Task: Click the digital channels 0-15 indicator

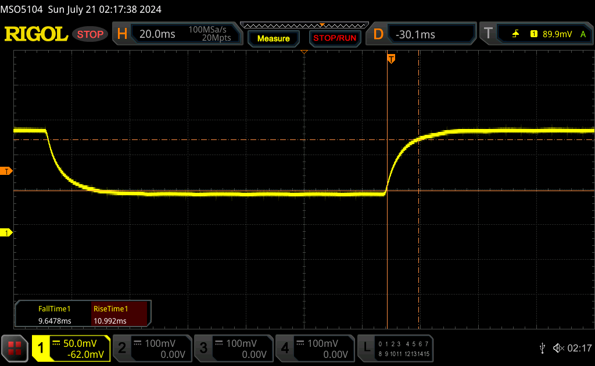Action: tap(404, 349)
